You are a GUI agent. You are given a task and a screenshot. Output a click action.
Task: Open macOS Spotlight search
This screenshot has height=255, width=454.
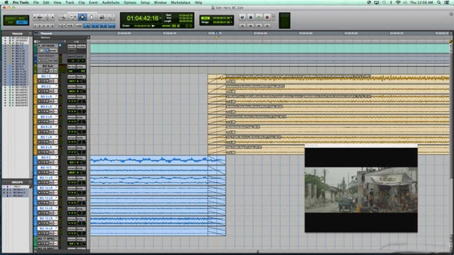(439, 3)
